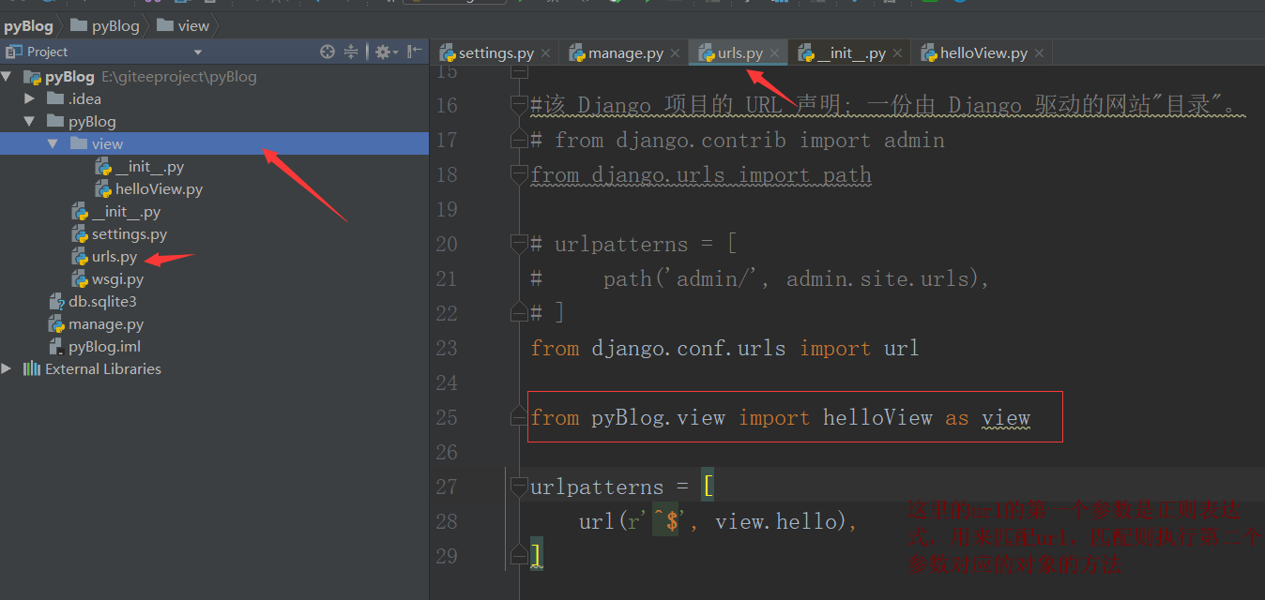Click the .idea folder icon
1265x600 pixels.
[x=54, y=98]
